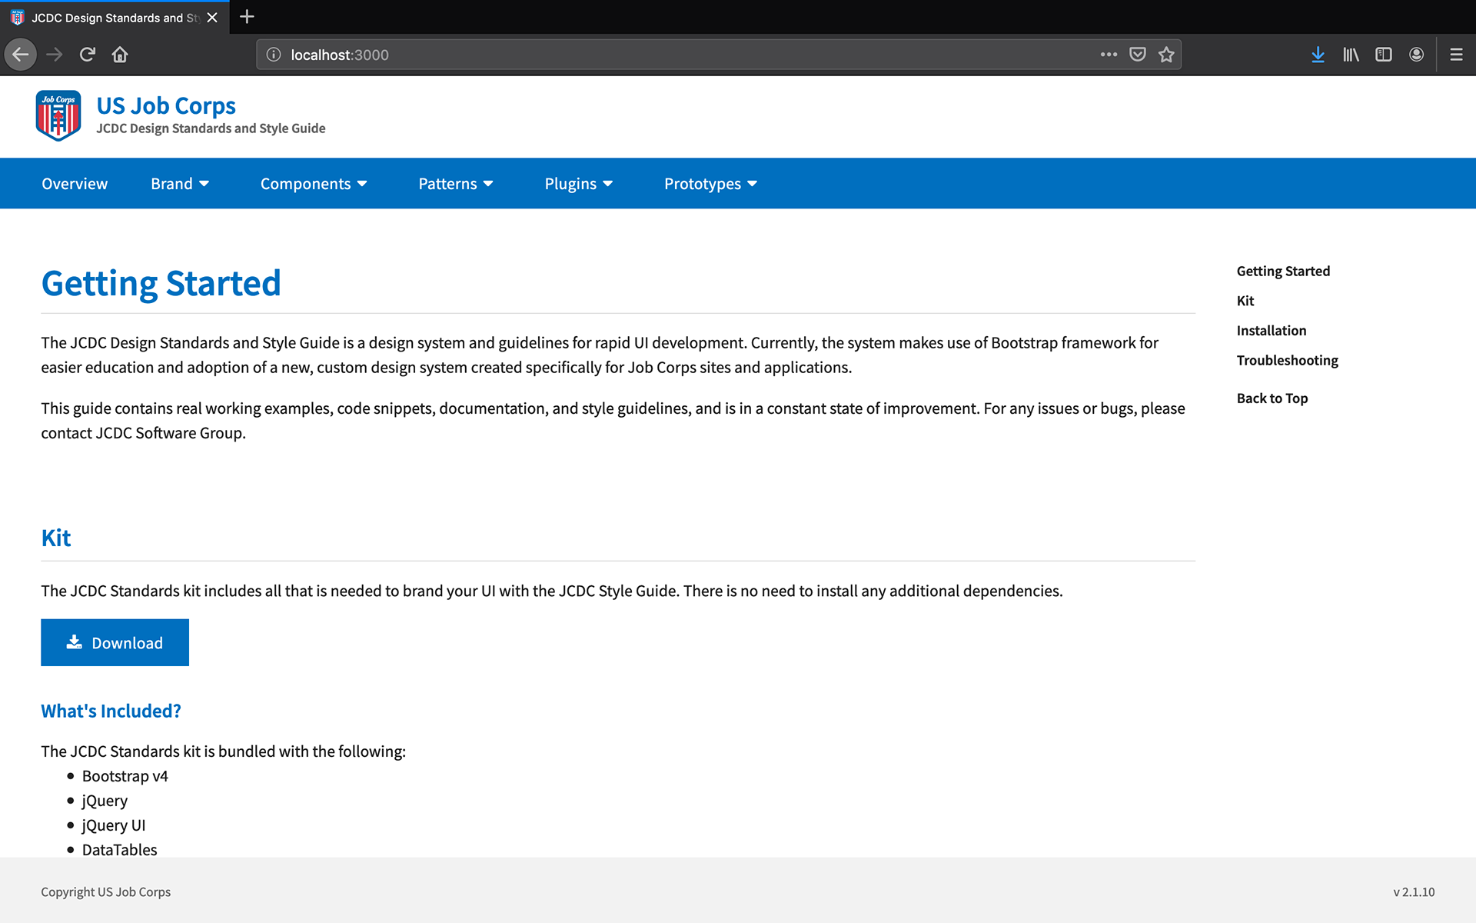The height and width of the screenshot is (923, 1476).
Task: Select the JCDC Design Standards browser tab
Action: 115,18
